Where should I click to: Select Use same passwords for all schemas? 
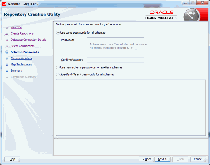(58, 33)
